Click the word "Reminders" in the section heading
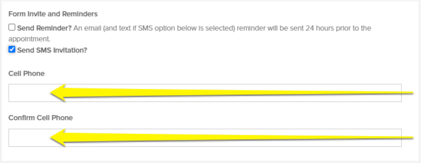 point(83,14)
